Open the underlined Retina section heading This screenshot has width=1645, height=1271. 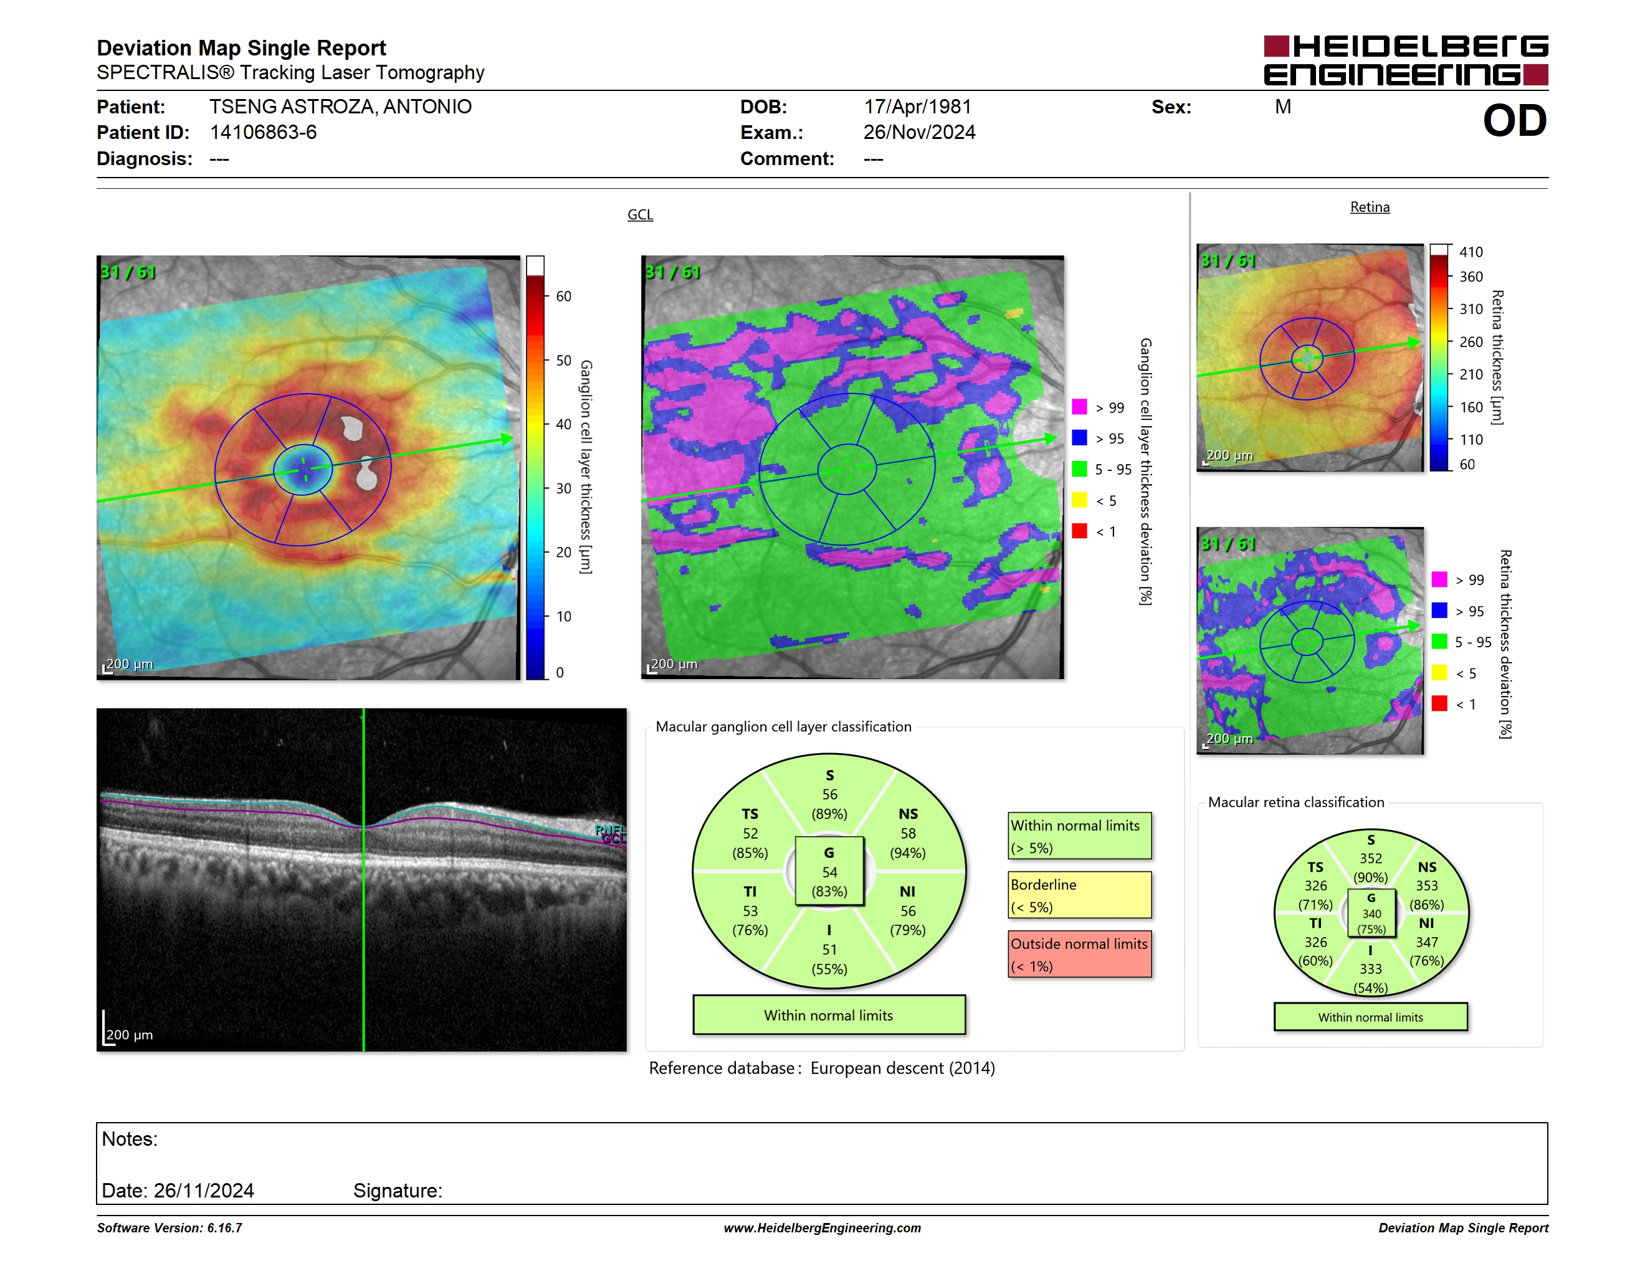pyautogui.click(x=1370, y=207)
